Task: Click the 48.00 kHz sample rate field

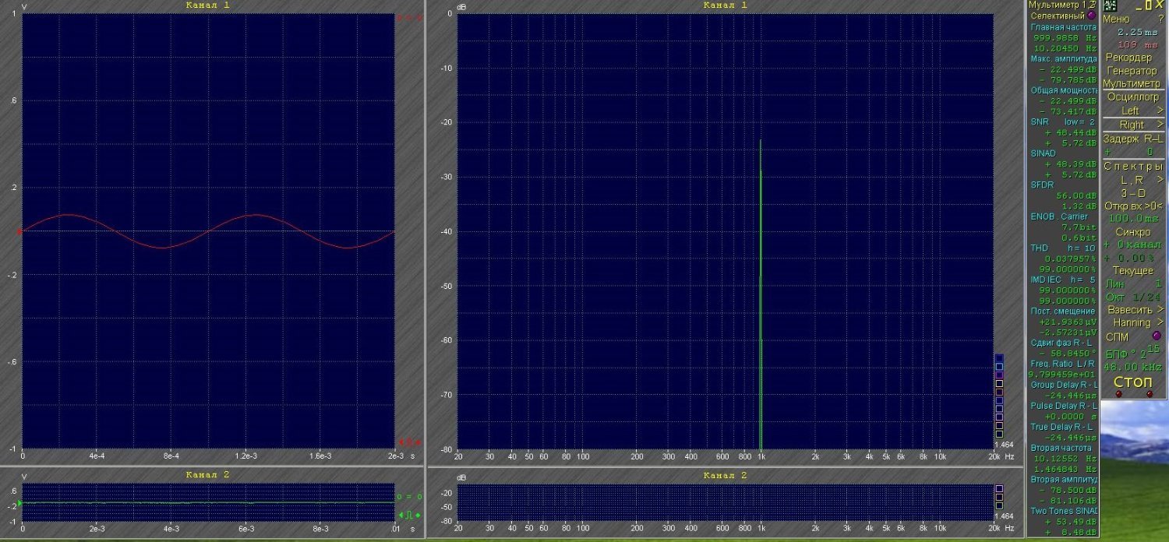Action: pos(1134,366)
